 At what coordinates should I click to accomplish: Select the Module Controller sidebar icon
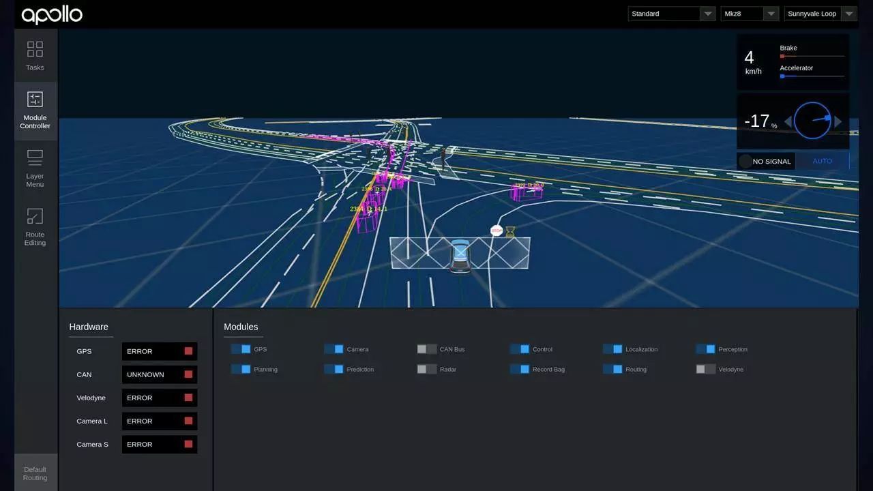(x=35, y=100)
